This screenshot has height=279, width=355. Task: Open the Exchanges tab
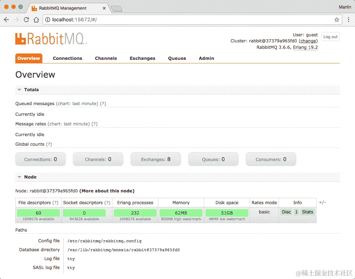142,58
